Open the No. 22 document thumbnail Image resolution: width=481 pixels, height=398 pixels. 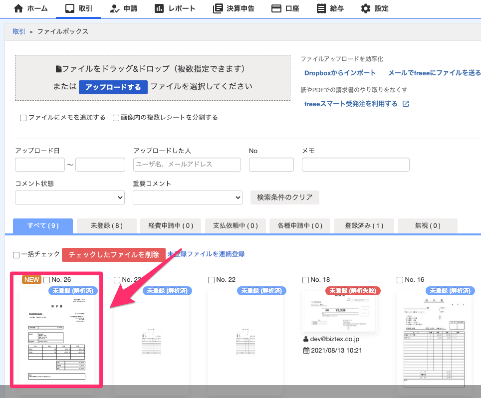tap(245, 342)
